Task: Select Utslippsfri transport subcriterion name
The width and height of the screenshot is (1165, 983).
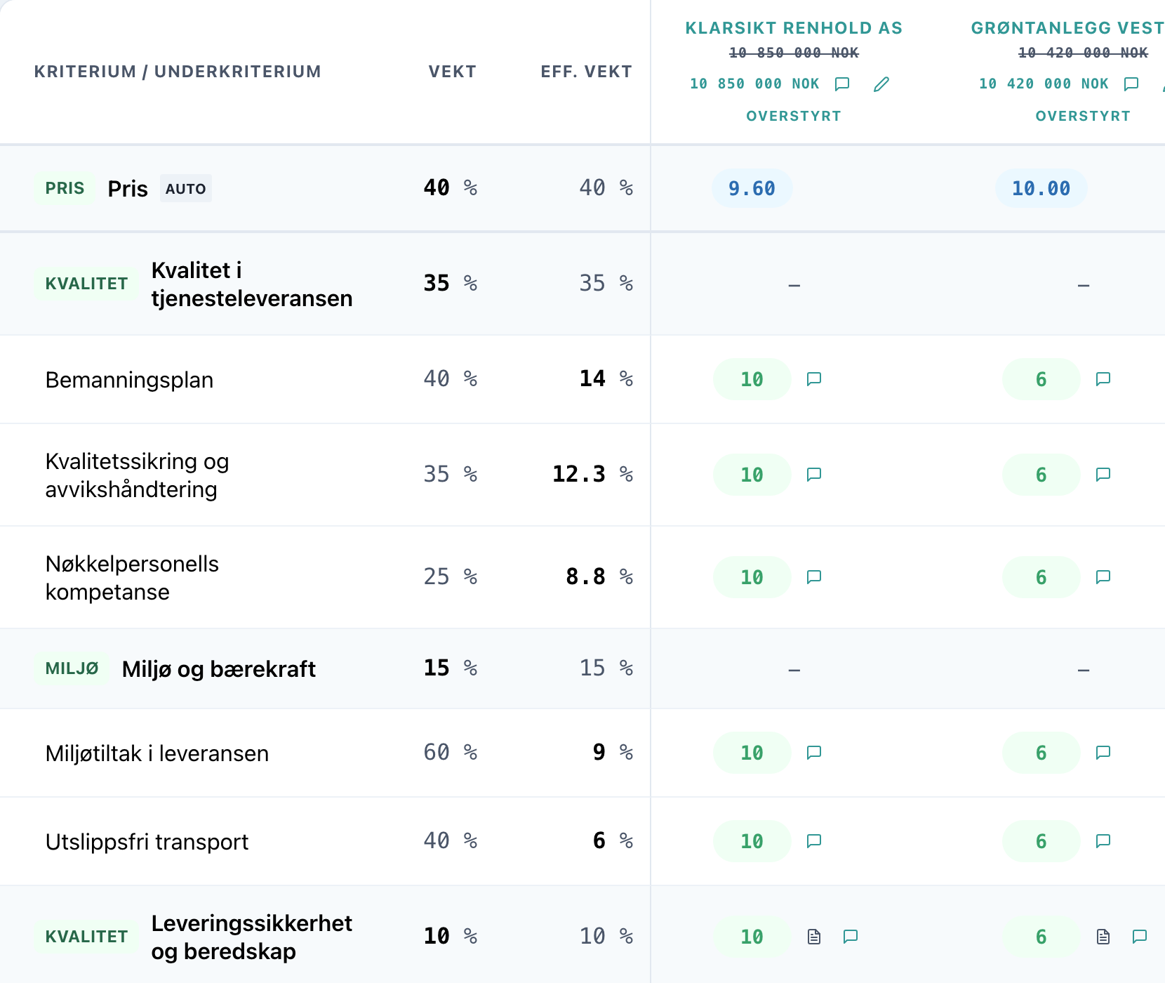Action: (x=147, y=842)
